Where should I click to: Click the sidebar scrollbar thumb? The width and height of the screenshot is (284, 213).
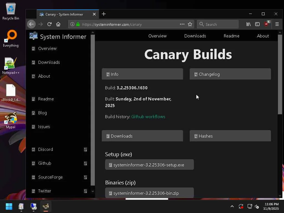click(93, 110)
